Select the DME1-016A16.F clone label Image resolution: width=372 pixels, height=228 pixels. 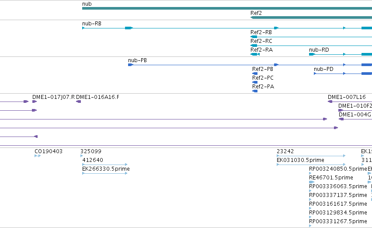click(97, 97)
